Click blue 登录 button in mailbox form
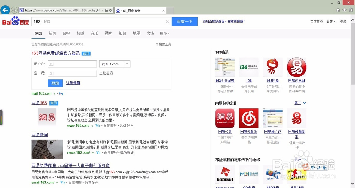 click(55, 83)
